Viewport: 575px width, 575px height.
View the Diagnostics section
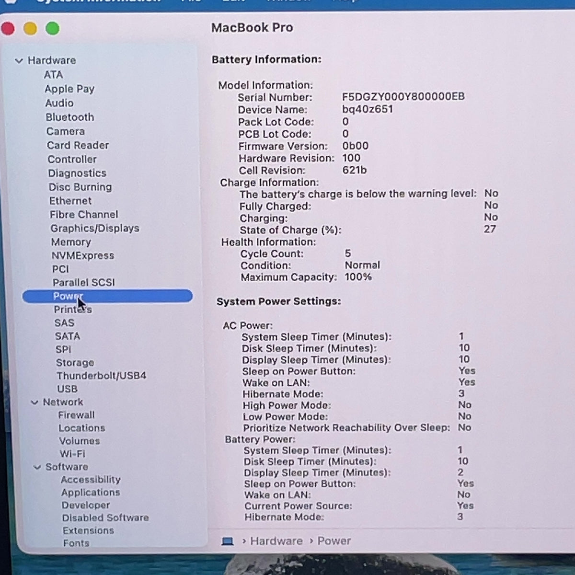click(x=77, y=173)
